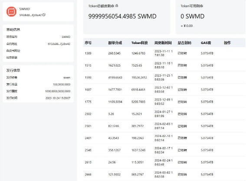This screenshot has height=181, width=246.
Task: Select the 跟单分成 column header
Action: point(115,43)
